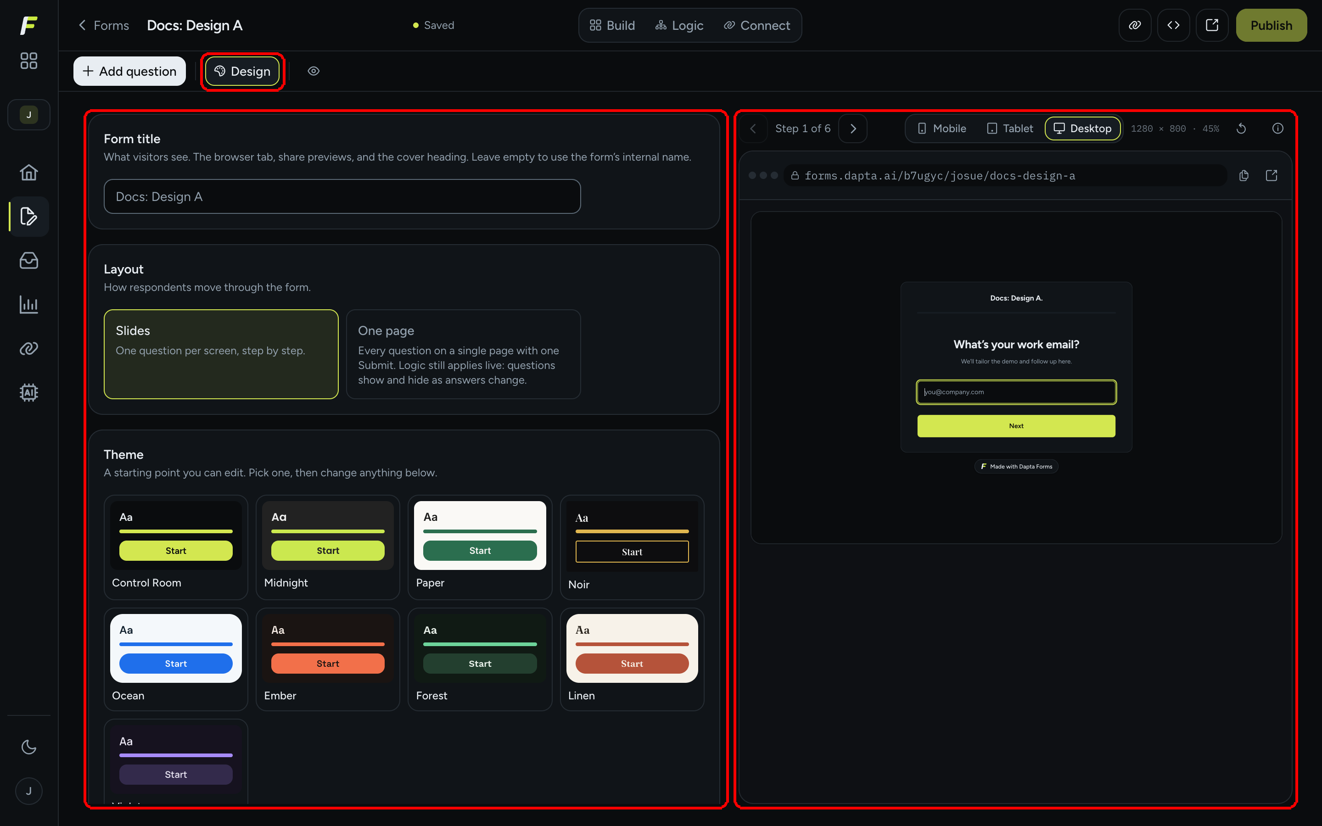This screenshot has height=826, width=1322.
Task: Reset preview with the rotate icon
Action: pos(1241,128)
